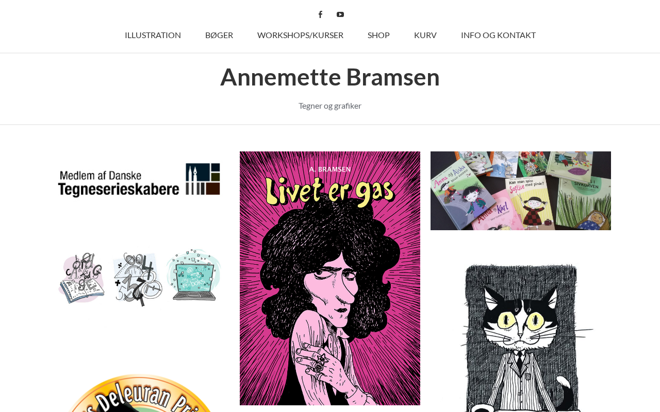Open the Facebook social icon
The image size is (660, 412).
[x=320, y=14]
